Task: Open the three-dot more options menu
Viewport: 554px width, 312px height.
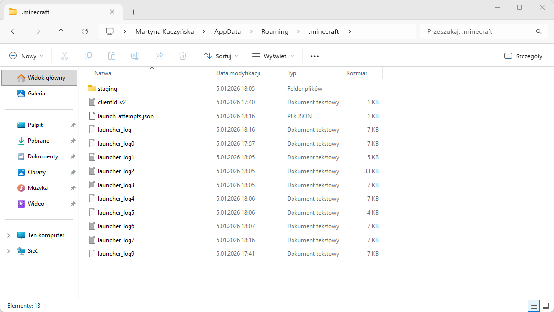Action: 315,56
